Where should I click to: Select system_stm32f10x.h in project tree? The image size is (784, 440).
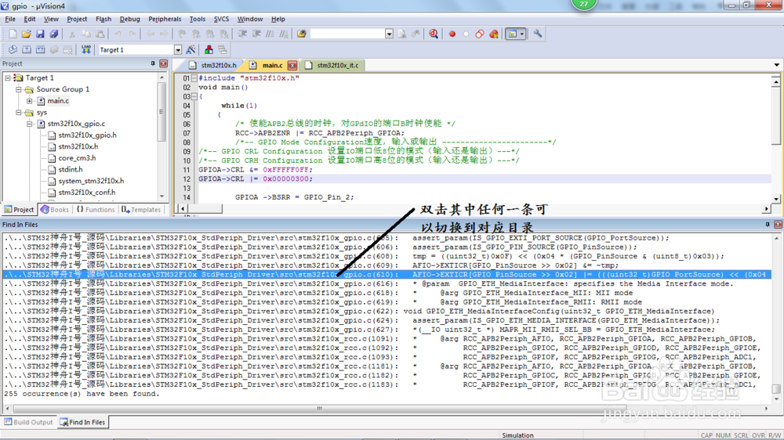tap(91, 182)
